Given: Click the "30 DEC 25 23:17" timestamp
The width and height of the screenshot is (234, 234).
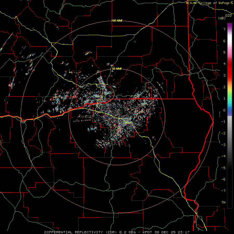Looking at the screenshot, I should (x=172, y=232).
